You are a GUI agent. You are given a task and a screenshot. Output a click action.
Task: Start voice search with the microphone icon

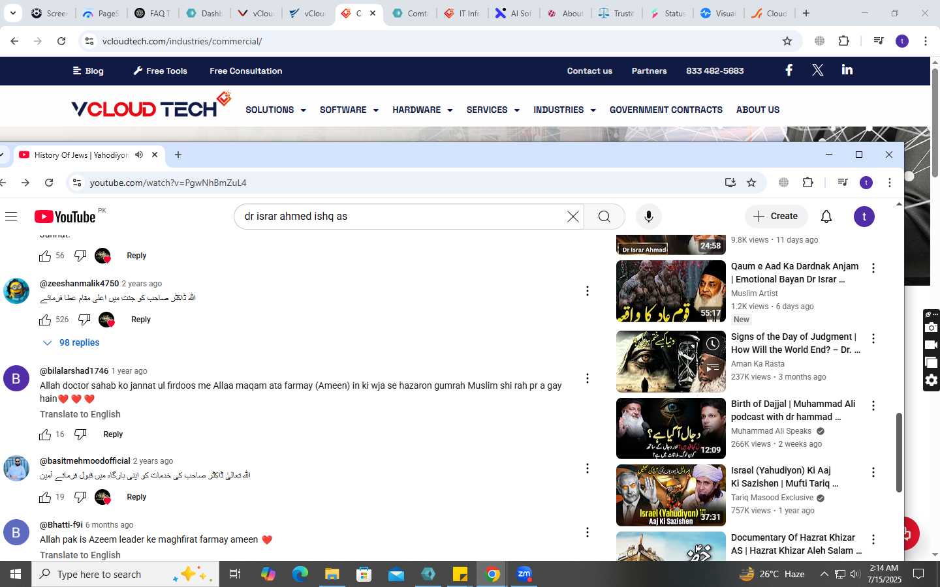pos(648,217)
